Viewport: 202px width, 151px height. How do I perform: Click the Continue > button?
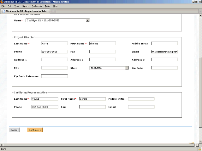tap(35, 130)
